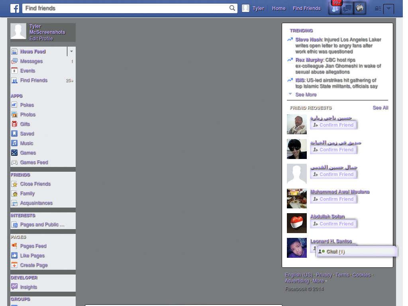
Task: Open the messages icon in top bar
Action: (x=347, y=8)
